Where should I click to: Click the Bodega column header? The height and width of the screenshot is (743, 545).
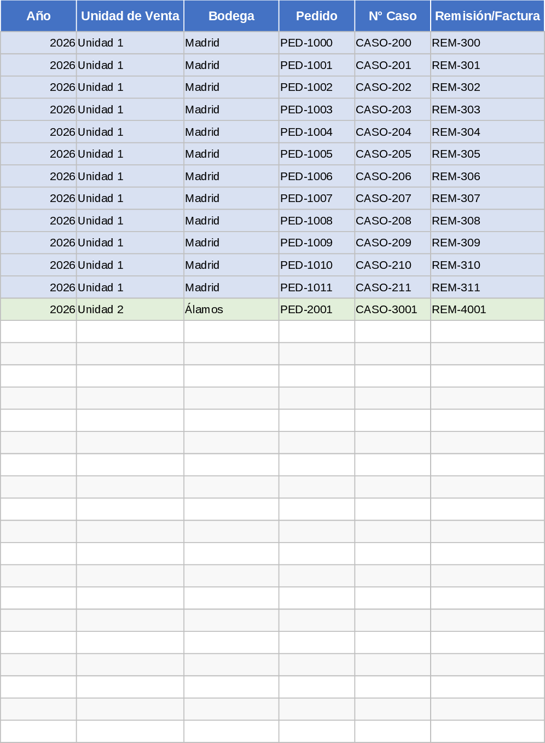coord(231,16)
